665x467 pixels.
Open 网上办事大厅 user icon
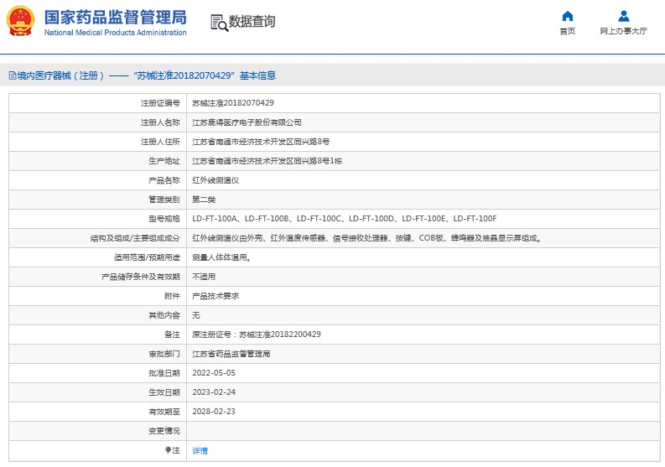pos(623,16)
